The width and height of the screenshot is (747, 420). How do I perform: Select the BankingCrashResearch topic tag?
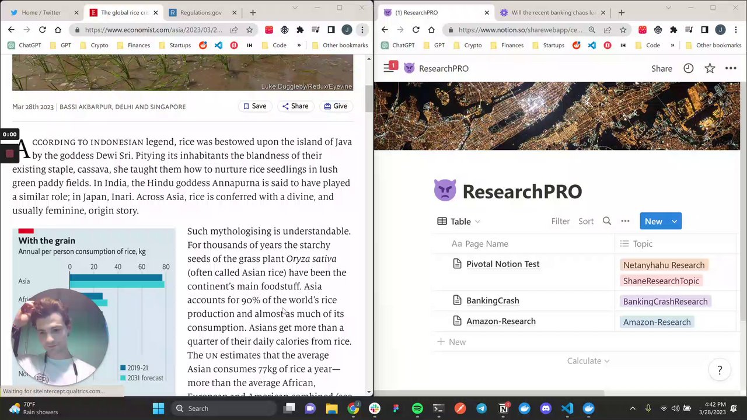665,302
